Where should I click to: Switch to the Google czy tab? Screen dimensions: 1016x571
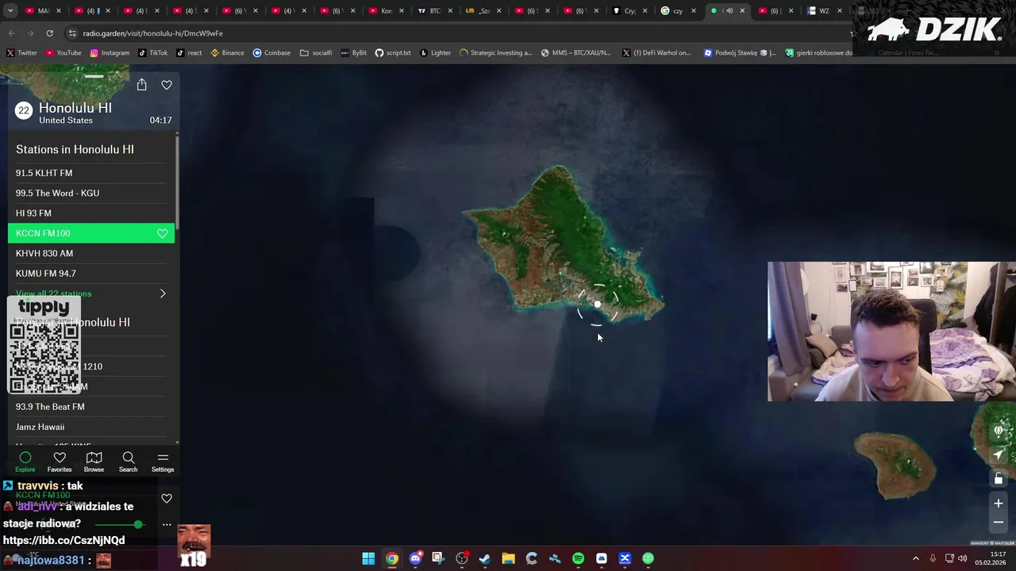point(676,10)
